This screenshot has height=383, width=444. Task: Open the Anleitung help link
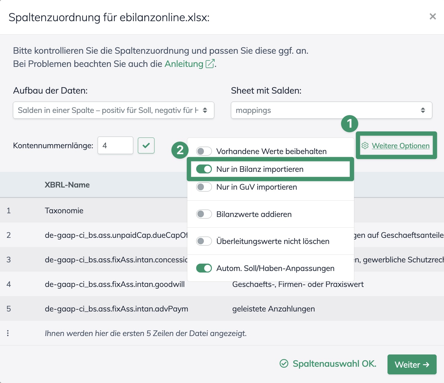coord(184,64)
